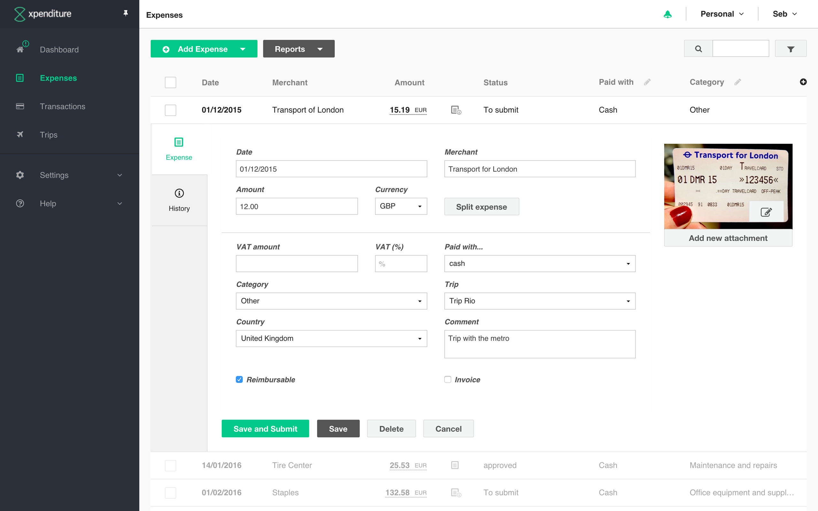The width and height of the screenshot is (818, 511).
Task: Click the edit attachment icon on receipt
Action: point(766,212)
